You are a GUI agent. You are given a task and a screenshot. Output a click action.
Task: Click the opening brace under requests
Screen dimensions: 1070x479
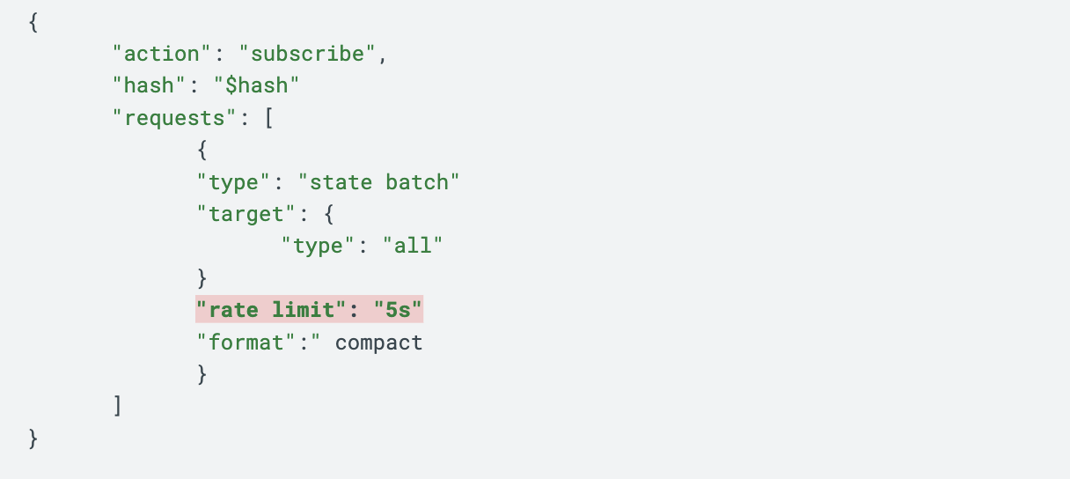tap(202, 150)
